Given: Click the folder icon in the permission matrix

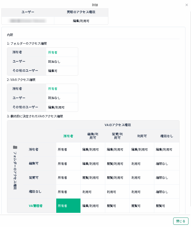Looking at the screenshot, I should click(x=15, y=147).
